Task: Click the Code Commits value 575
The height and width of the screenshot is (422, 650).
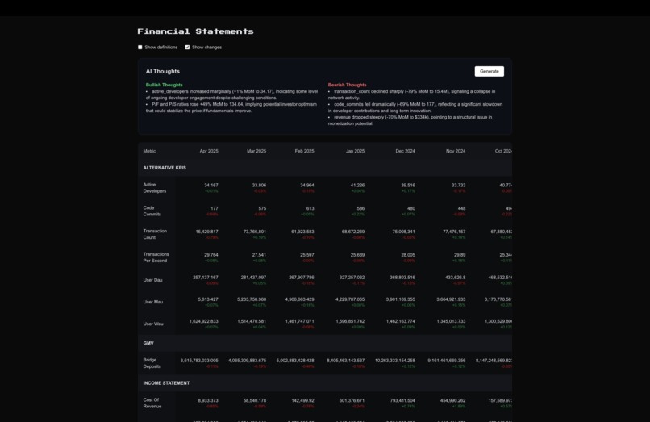Action: tap(262, 208)
